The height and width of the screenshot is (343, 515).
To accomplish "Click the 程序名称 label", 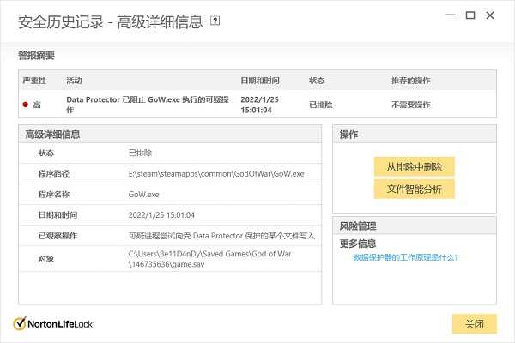I will click(x=54, y=195).
